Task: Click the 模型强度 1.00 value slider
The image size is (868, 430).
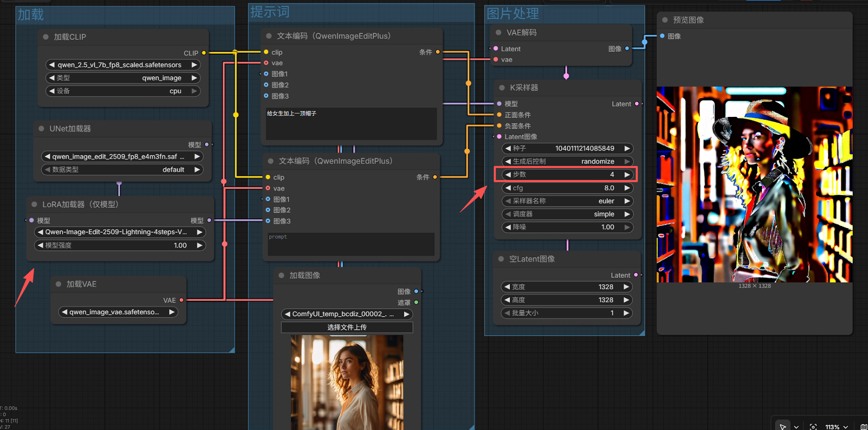Action: coord(120,245)
